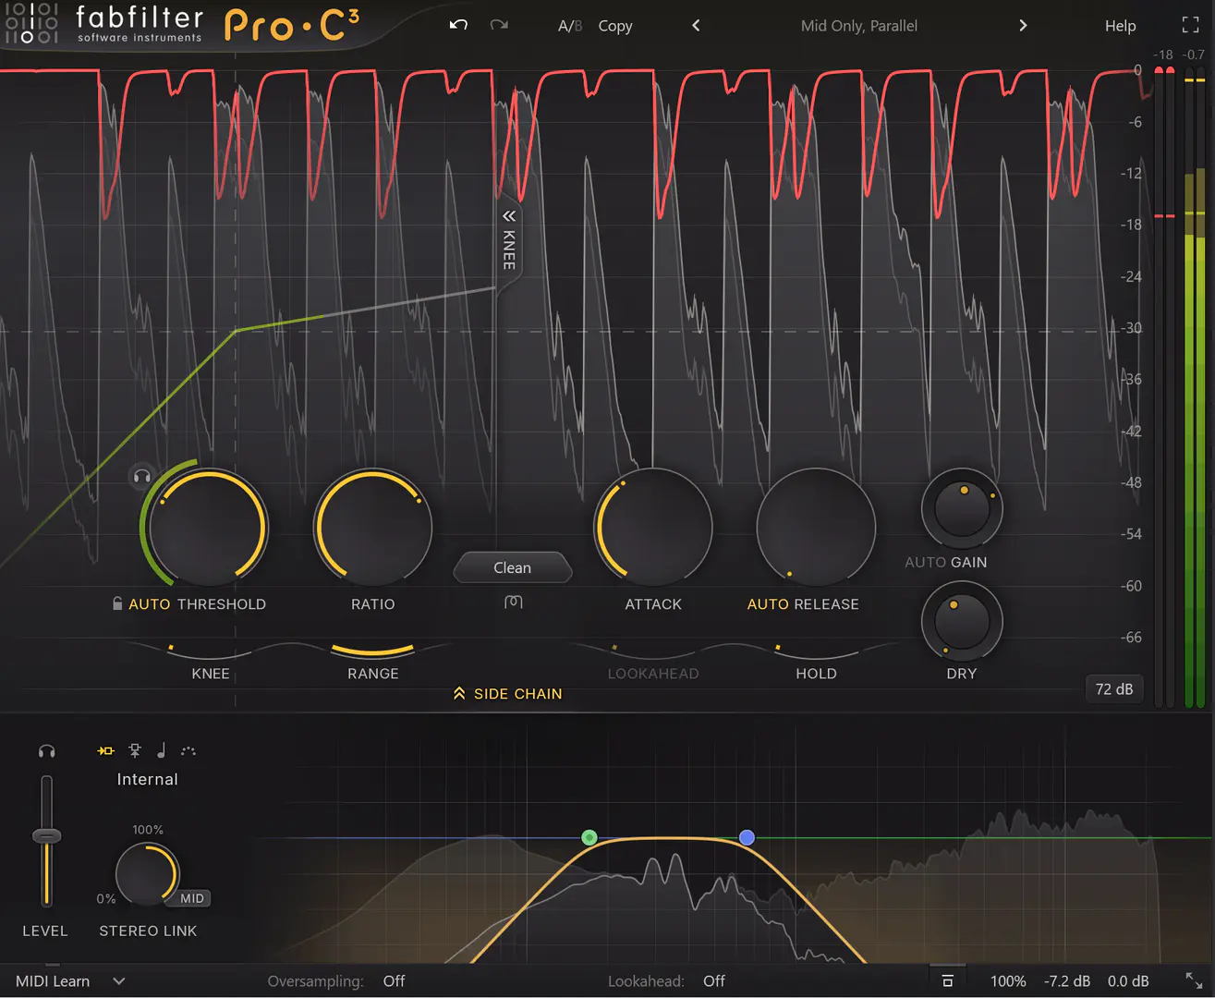Click the 0.0 dB output level value
This screenshot has height=998, width=1215.
[x=1128, y=981]
